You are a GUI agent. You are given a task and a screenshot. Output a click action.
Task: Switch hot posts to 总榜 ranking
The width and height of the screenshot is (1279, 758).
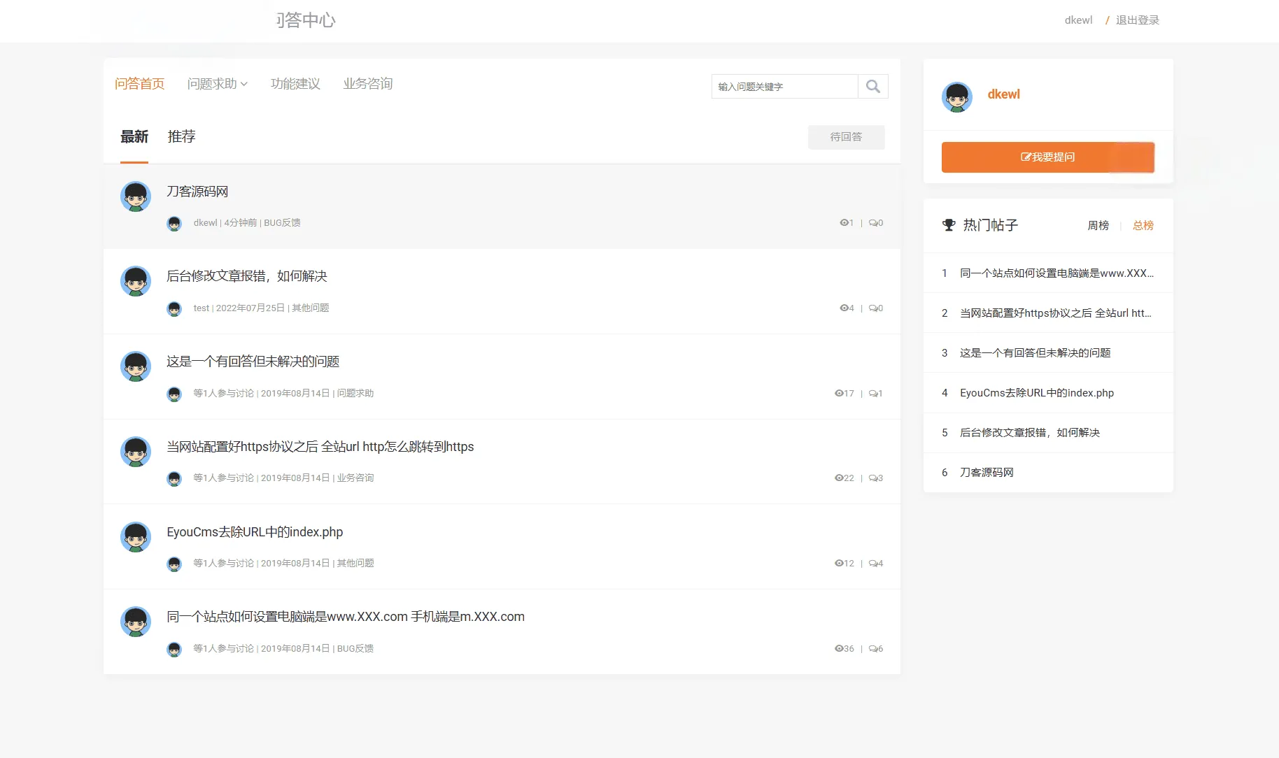(1143, 225)
